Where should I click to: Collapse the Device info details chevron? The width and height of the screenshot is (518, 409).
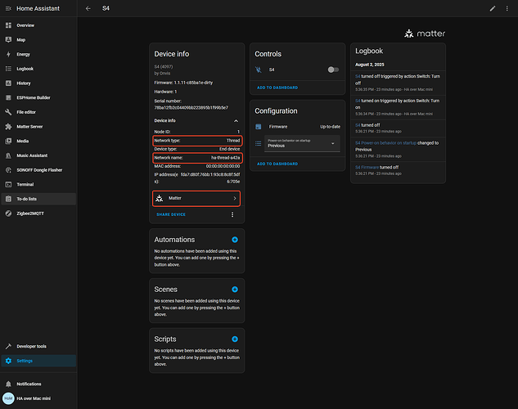coord(236,121)
